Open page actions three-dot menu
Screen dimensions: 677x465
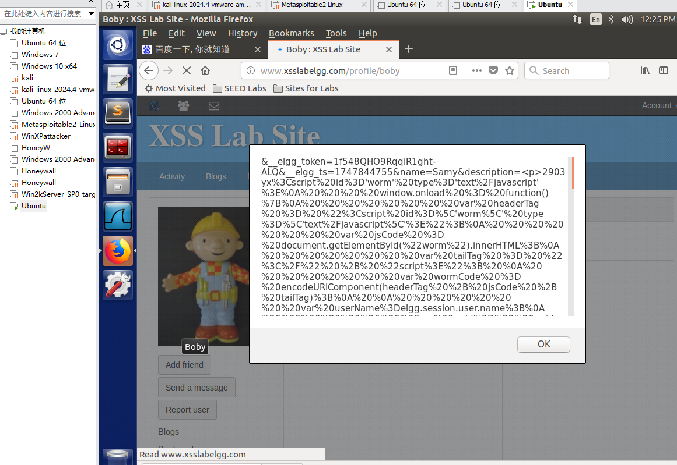click(476, 70)
